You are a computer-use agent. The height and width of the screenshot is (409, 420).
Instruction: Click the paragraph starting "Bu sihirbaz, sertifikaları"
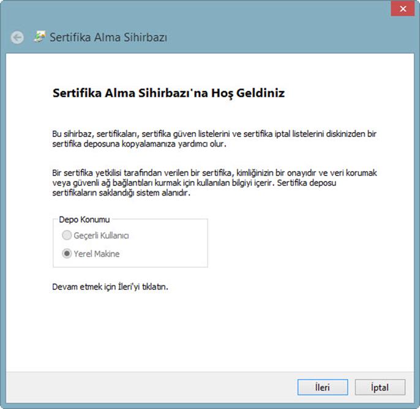(x=214, y=139)
